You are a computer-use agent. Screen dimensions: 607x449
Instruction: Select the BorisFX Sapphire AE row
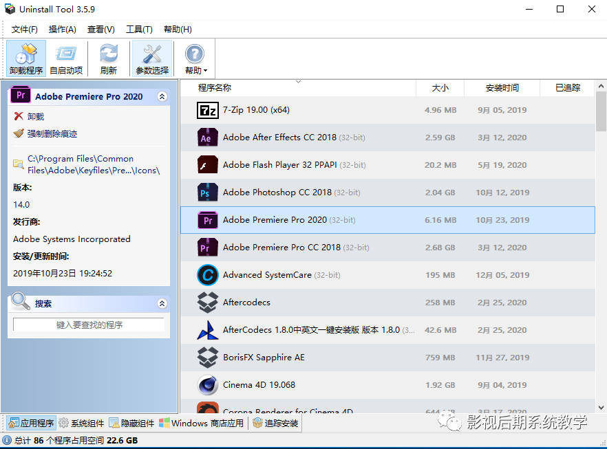point(387,358)
